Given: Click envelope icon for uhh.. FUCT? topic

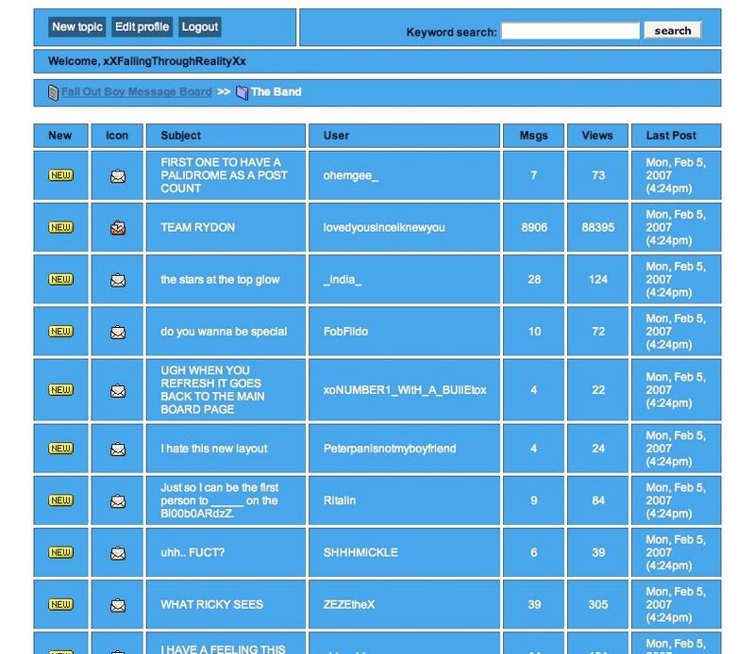Looking at the screenshot, I should pos(118,554).
